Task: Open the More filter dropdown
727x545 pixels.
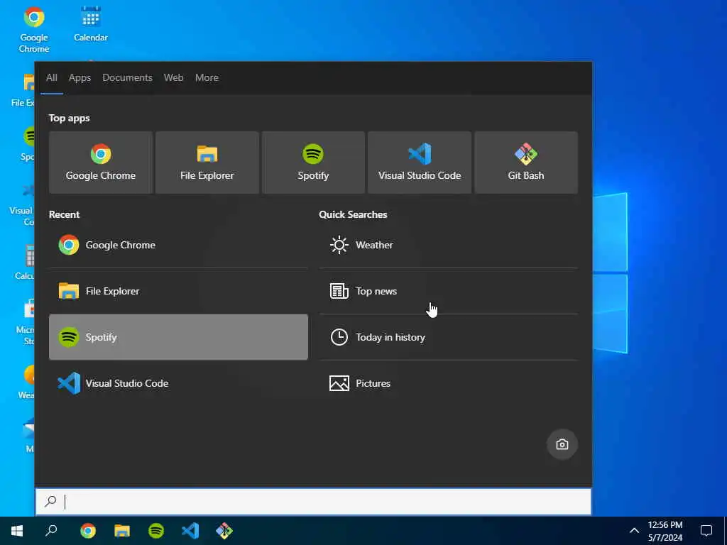Action: coord(207,78)
